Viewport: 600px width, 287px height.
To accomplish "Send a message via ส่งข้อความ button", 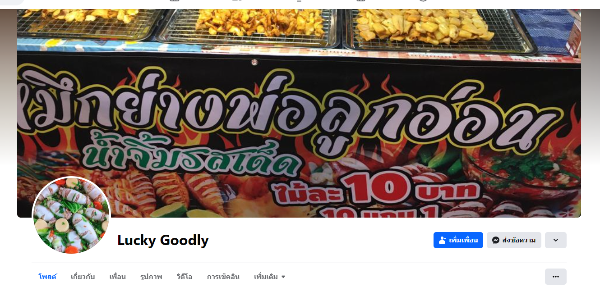I will tap(514, 240).
